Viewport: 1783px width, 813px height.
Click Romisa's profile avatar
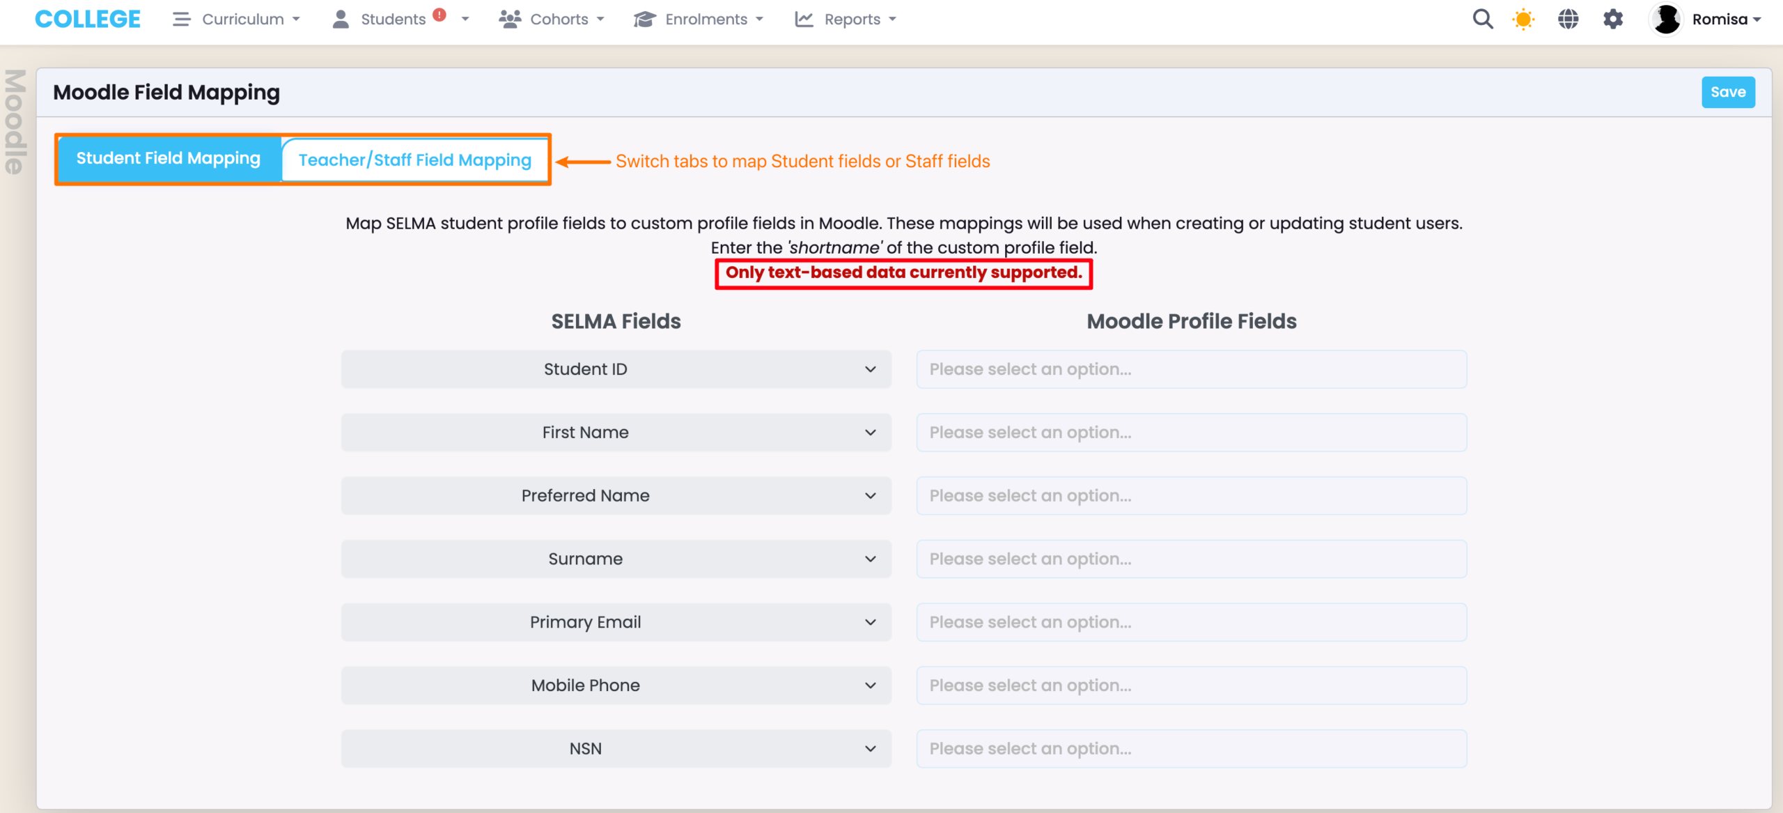coord(1666,19)
